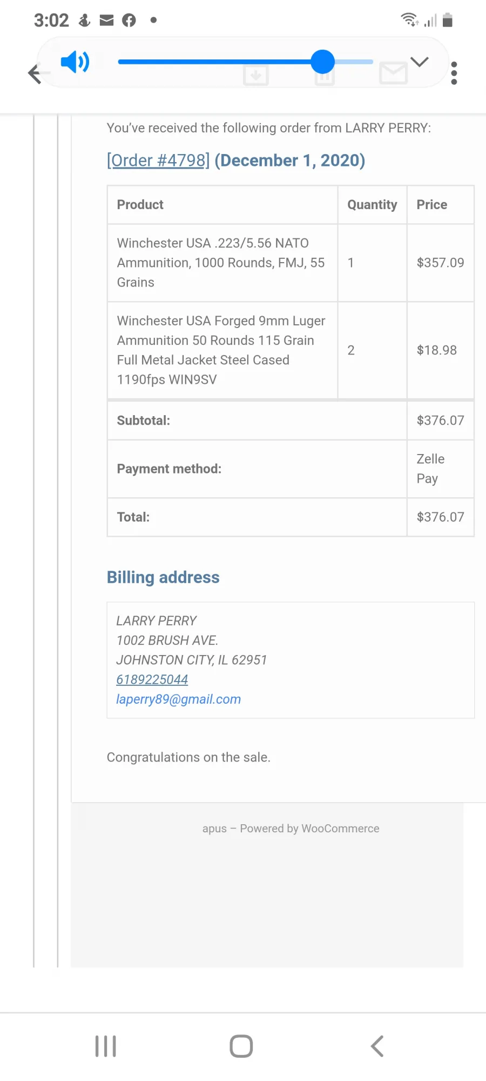The height and width of the screenshot is (1081, 486).
Task: Select the Billing address heading
Action: (163, 577)
